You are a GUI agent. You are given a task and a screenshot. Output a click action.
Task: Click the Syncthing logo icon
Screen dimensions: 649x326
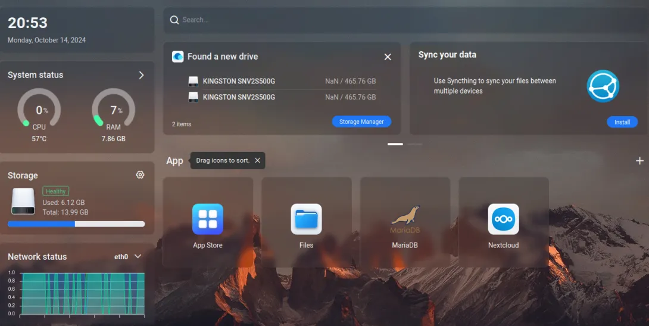[603, 86]
